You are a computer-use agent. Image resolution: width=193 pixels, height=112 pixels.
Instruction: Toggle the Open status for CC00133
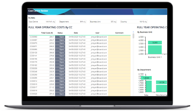[x=60, y=52]
